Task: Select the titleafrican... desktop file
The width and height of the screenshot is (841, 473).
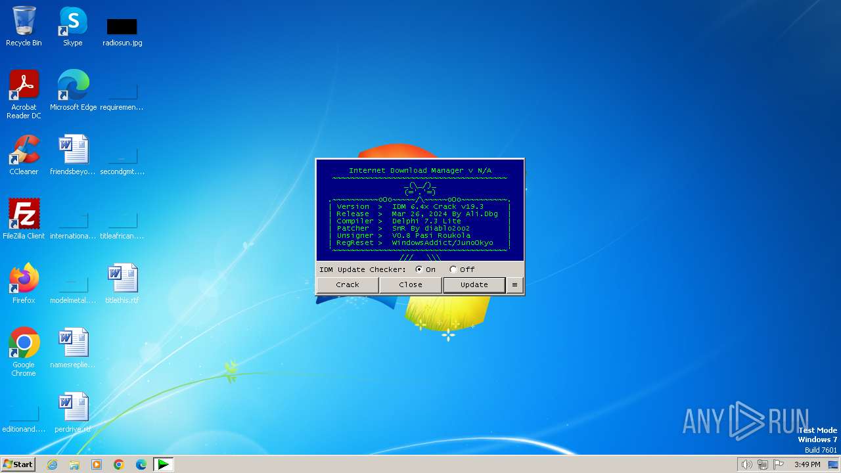Action: [x=122, y=224]
